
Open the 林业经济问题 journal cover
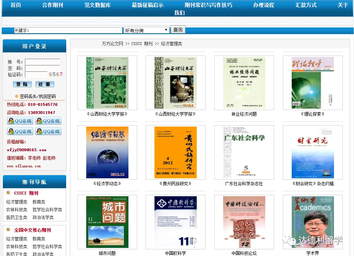(244, 83)
